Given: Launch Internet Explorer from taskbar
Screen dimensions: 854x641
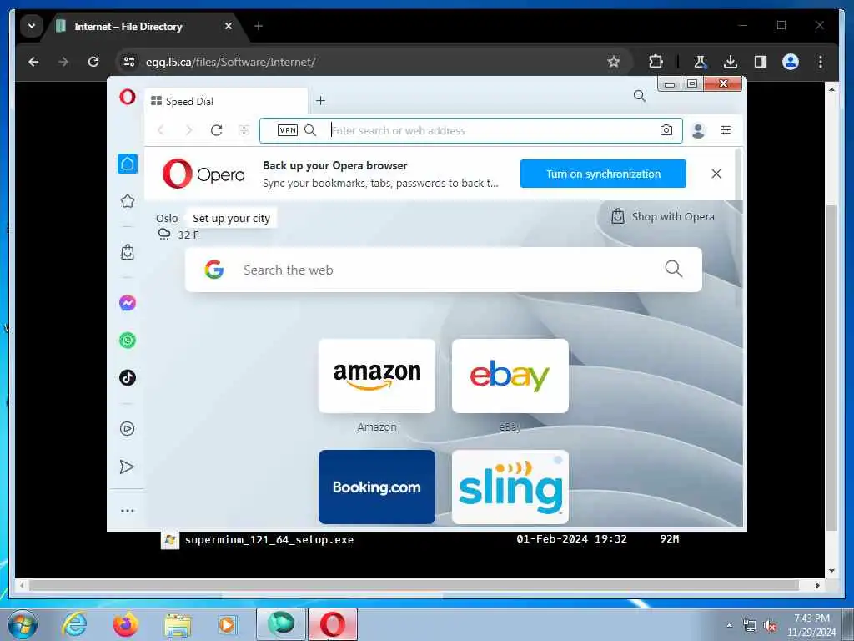Looking at the screenshot, I should pos(74,624).
